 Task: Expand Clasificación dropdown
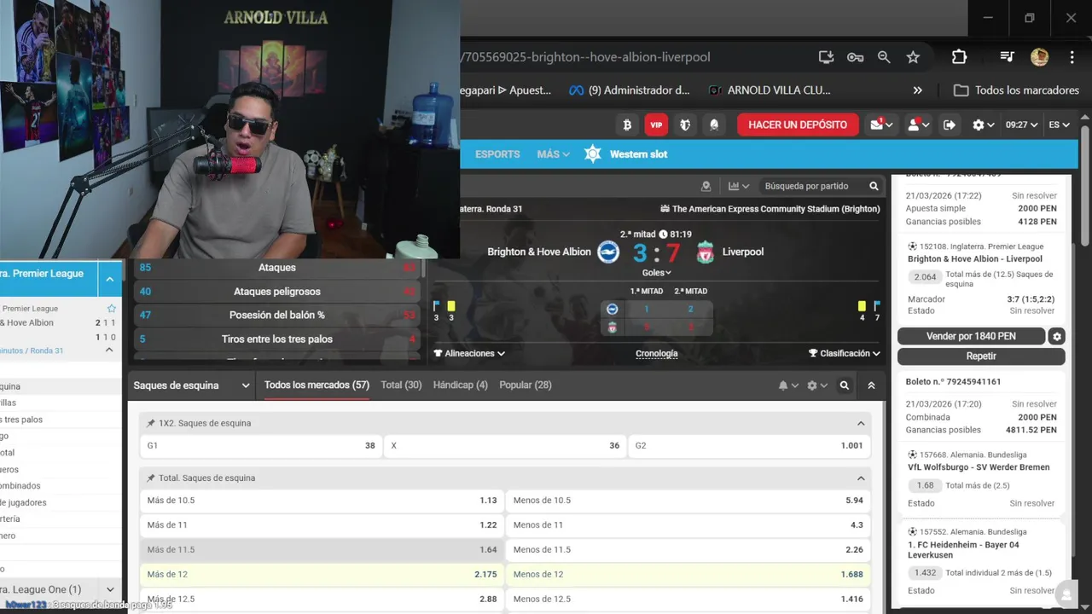click(844, 353)
